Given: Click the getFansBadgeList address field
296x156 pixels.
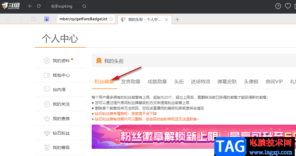Looking at the screenshot, I should pyautogui.click(x=86, y=19).
